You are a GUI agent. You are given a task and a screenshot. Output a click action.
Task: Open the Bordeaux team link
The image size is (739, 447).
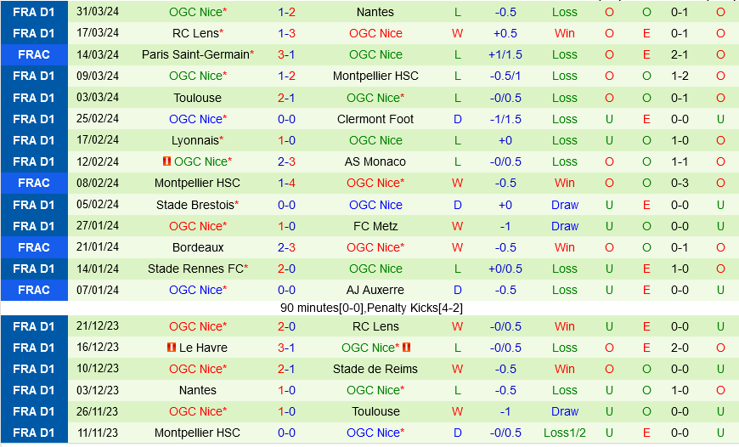[x=197, y=247]
